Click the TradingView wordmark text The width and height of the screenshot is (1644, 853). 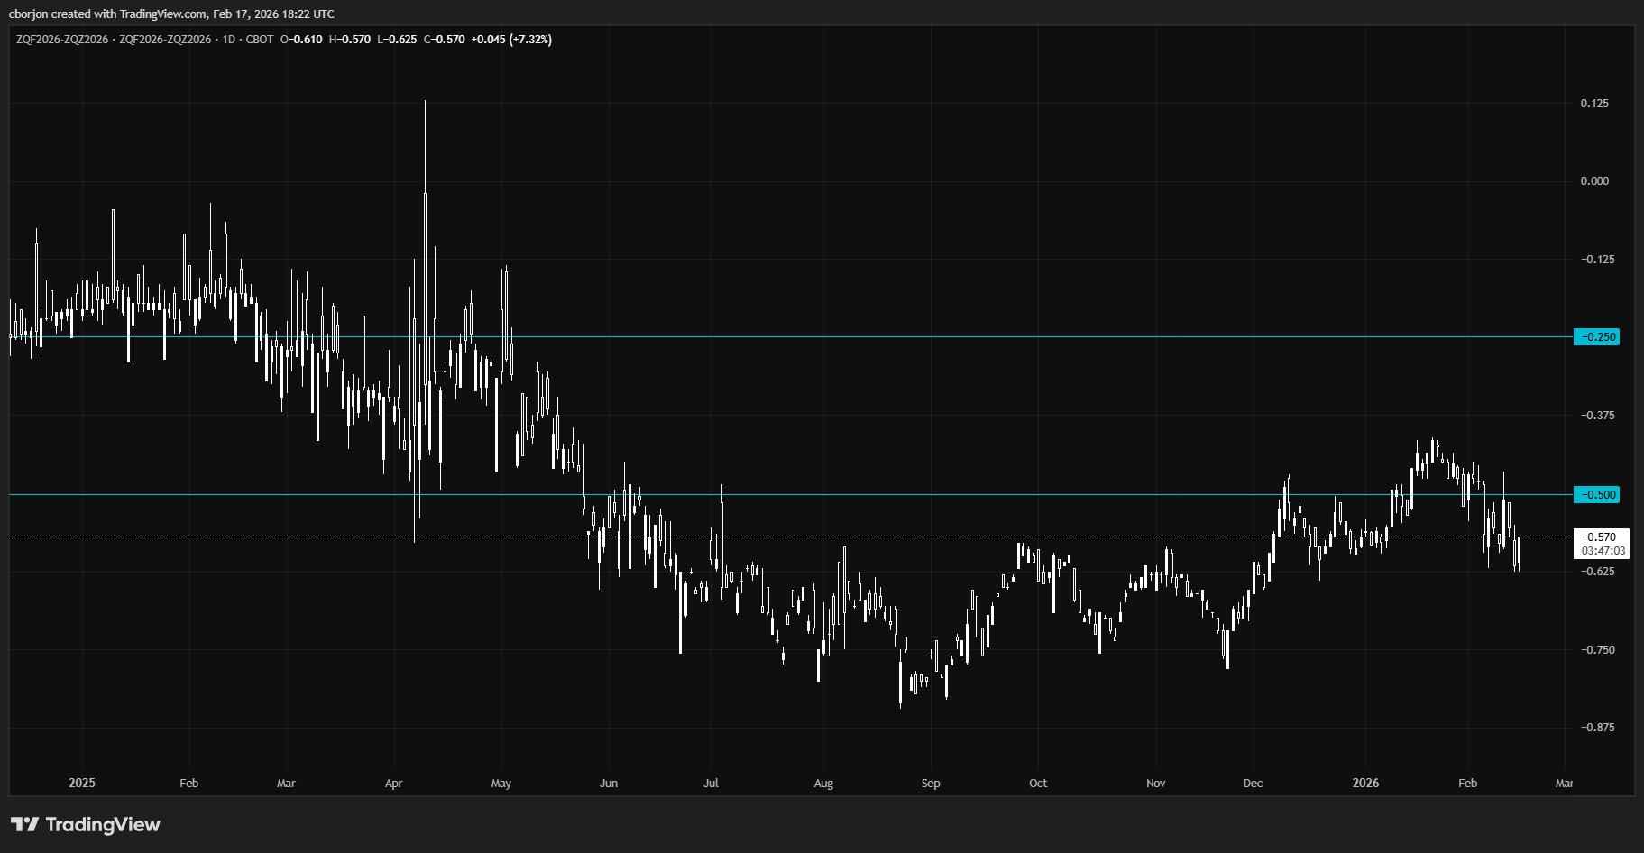click(102, 824)
